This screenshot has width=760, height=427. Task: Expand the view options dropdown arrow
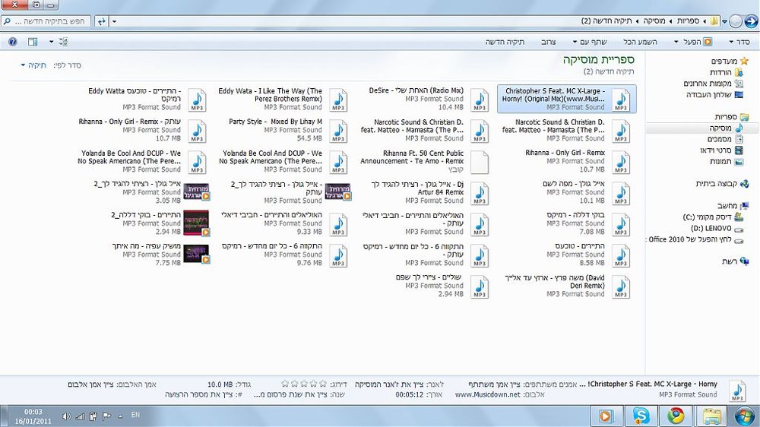coord(52,42)
